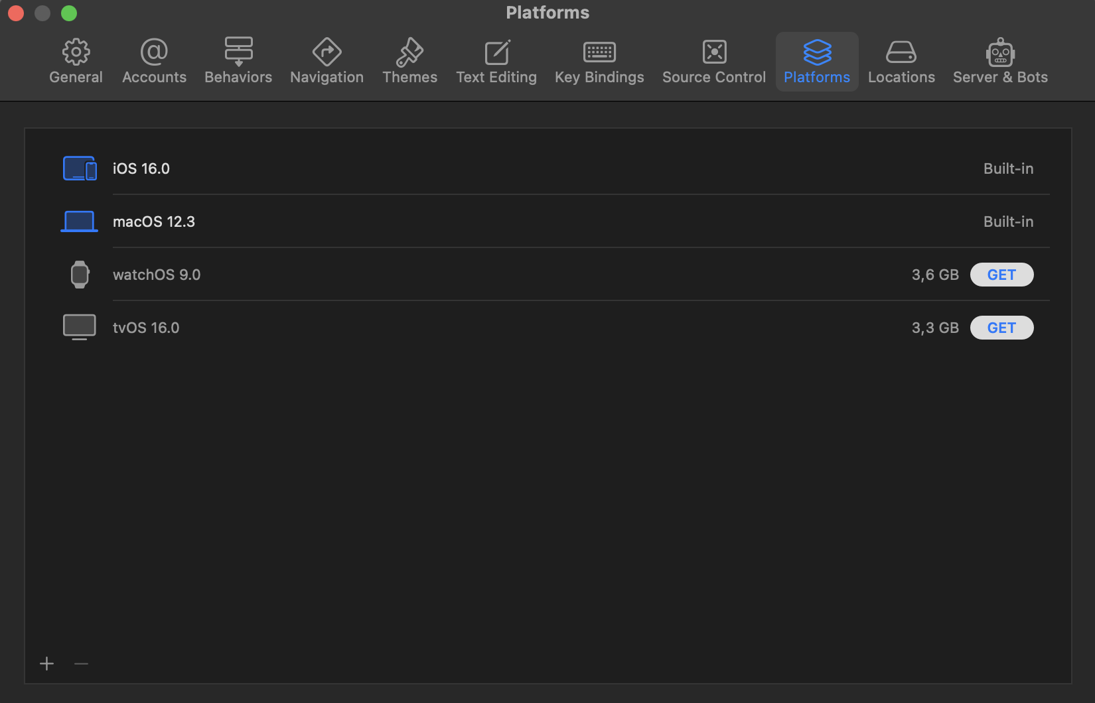Select the Server & Bots robot icon
Viewport: 1095px width, 703px height.
click(1000, 52)
